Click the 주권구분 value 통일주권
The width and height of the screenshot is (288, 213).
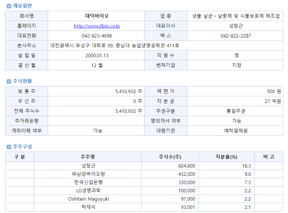[236, 111]
